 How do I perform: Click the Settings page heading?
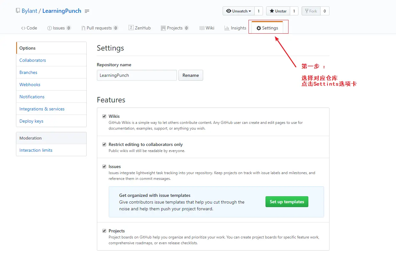point(110,48)
